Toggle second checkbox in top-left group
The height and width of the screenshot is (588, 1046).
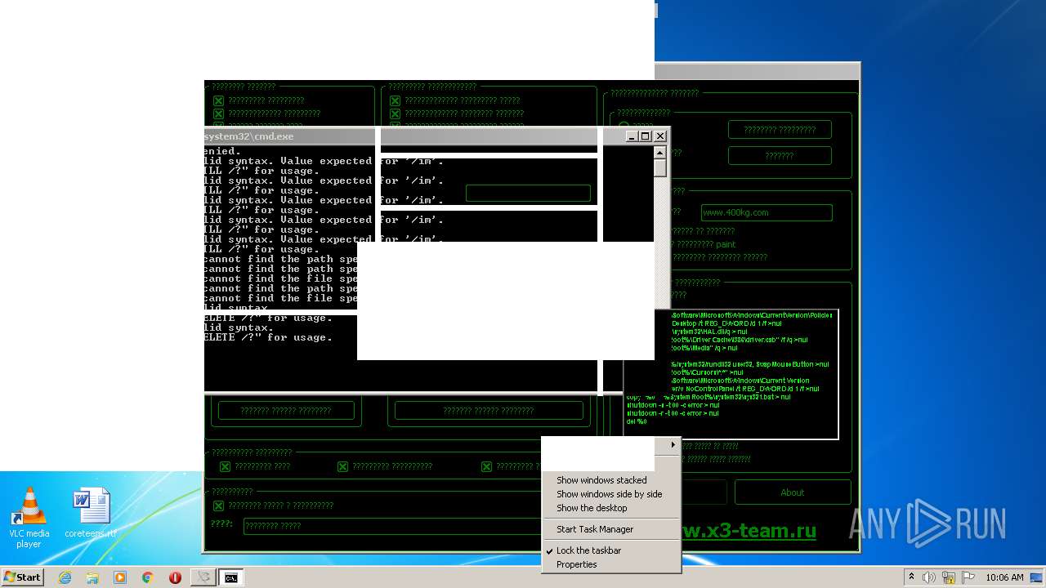218,114
